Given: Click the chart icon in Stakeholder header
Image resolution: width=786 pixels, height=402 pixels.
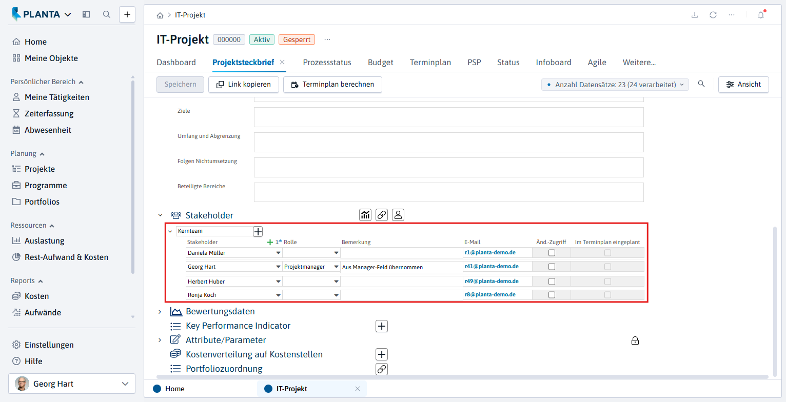Looking at the screenshot, I should [x=365, y=215].
